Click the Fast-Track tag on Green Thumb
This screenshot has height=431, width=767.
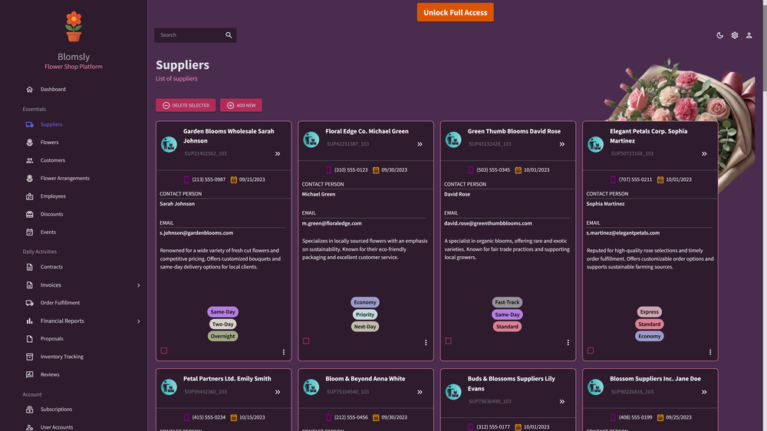pos(507,302)
